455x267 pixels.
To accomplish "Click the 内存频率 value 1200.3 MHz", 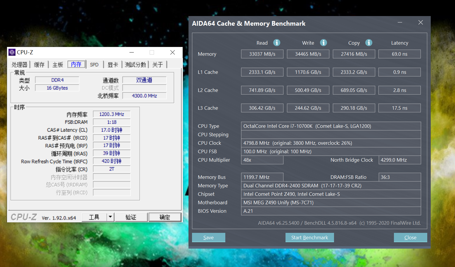I will pyautogui.click(x=112, y=114).
